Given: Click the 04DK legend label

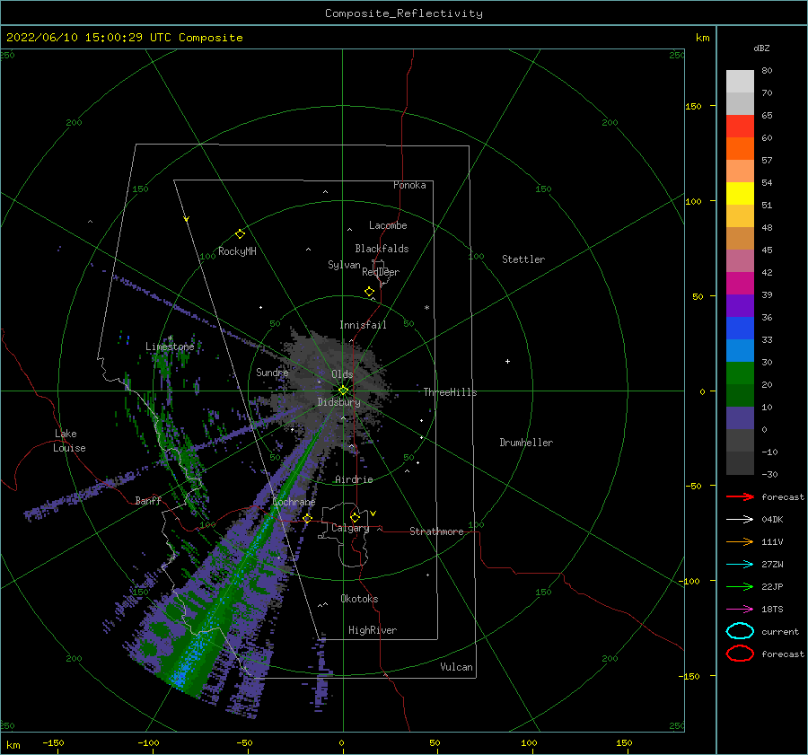Looking at the screenshot, I should [772, 520].
